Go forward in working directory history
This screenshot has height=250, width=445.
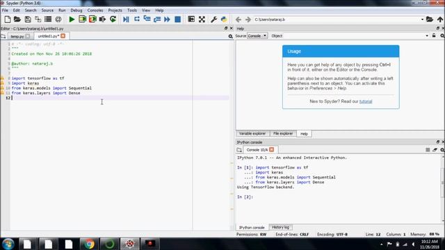pyautogui.click(x=248, y=19)
